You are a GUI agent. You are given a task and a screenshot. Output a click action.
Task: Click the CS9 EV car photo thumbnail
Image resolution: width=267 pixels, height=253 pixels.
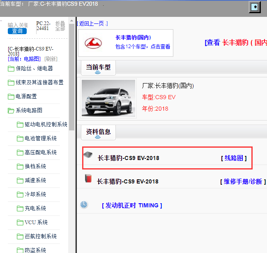[108, 98]
